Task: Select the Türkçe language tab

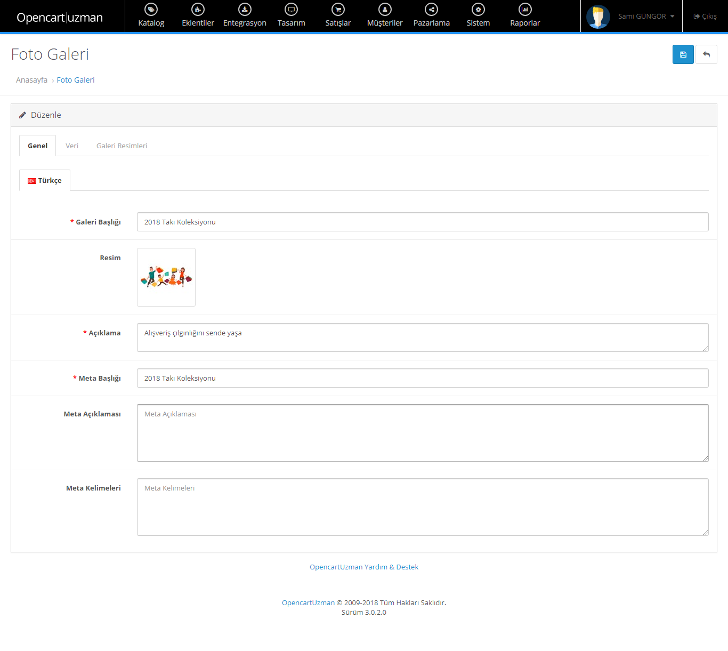Action: tap(45, 181)
